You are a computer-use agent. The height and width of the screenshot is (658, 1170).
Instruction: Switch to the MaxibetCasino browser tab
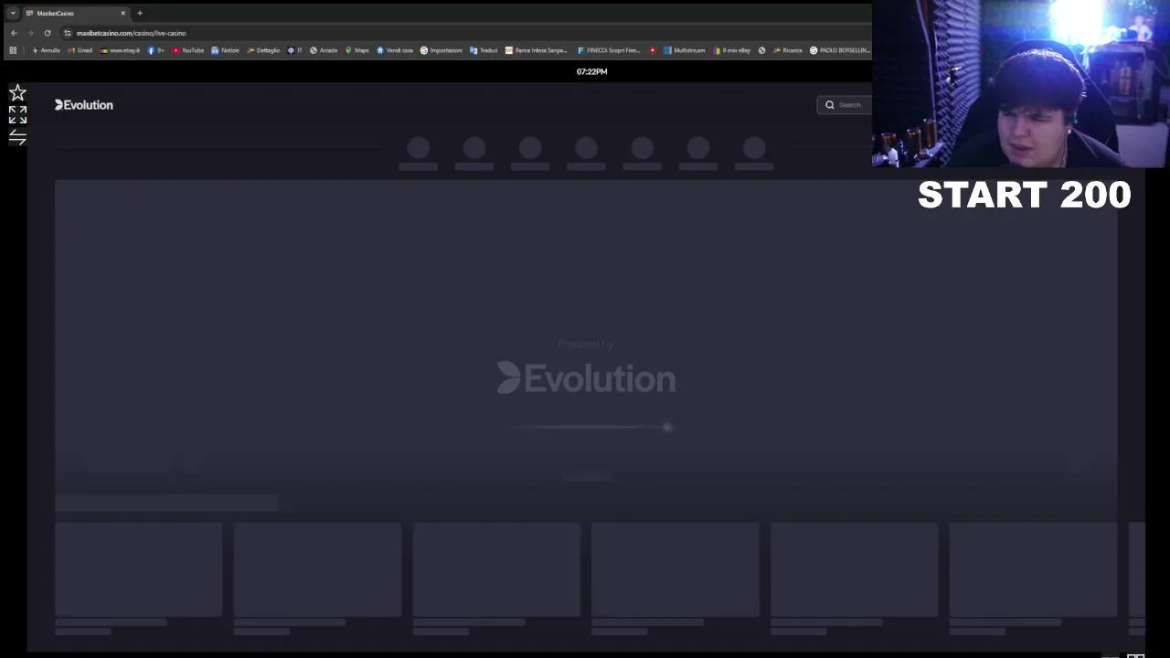coord(75,13)
